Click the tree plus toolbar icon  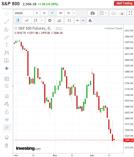point(90,20)
